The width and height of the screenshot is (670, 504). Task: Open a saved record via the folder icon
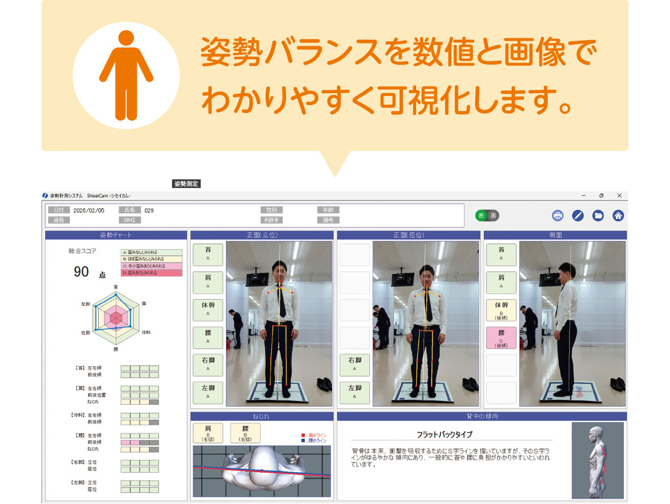pos(598,216)
